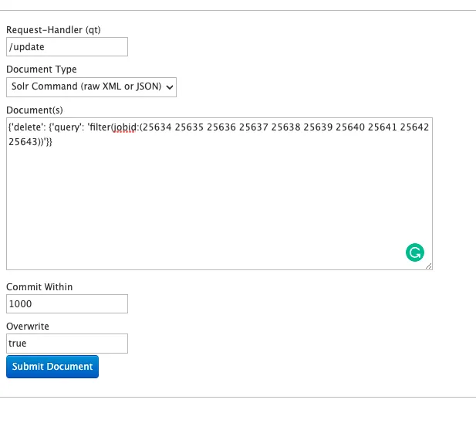Click the textarea resize grip corner
The height and width of the screenshot is (430, 476).
pos(429,266)
